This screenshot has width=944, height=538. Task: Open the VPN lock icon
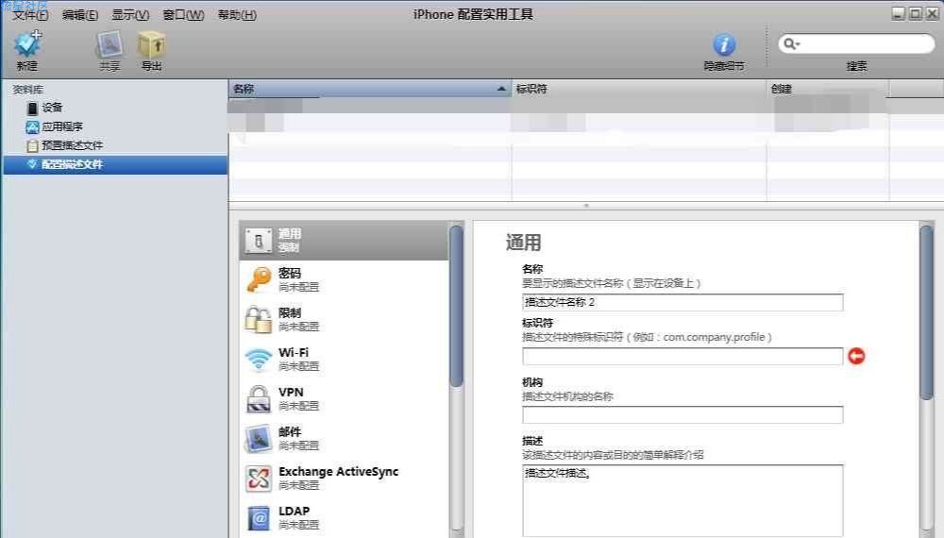click(x=259, y=399)
